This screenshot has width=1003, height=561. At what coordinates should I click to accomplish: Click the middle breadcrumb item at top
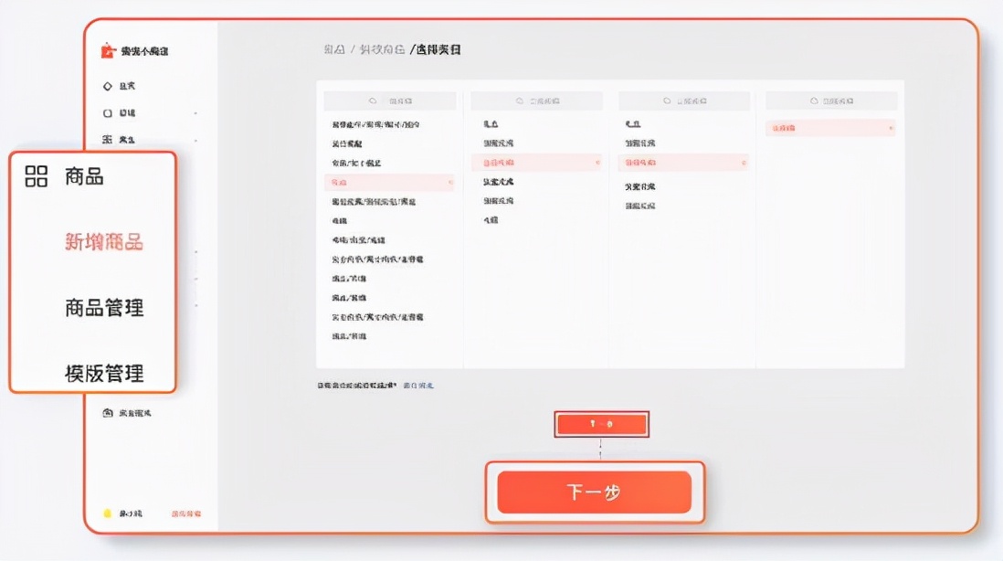pos(382,49)
